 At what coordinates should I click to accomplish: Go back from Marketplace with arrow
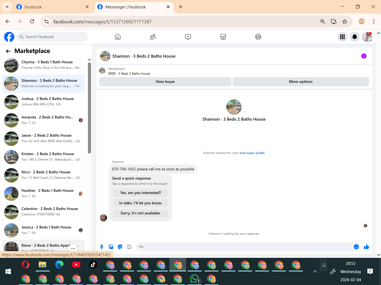(x=8, y=51)
